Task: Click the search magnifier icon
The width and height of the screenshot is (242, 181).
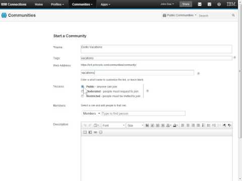Action: [233, 15]
